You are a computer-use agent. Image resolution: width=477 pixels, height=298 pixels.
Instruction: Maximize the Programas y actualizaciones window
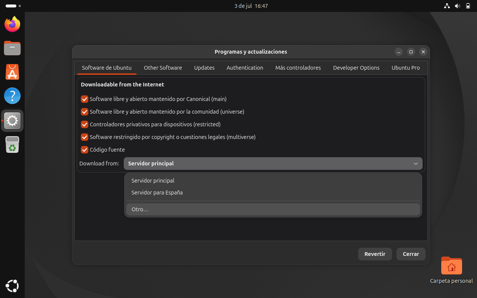click(411, 52)
